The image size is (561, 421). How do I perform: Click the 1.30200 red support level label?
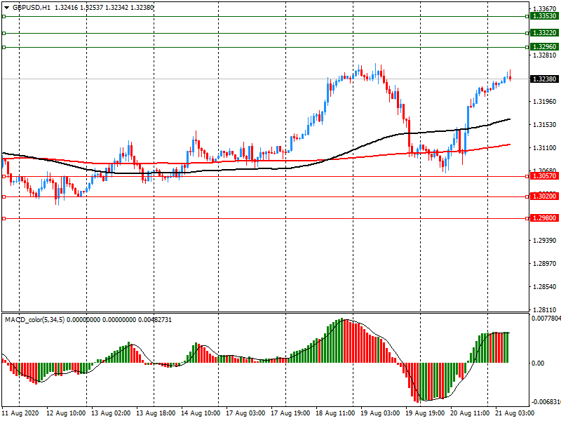click(x=544, y=196)
